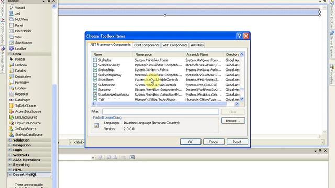
Task: Check the StatusStripArray checkbox
Action: [95, 75]
